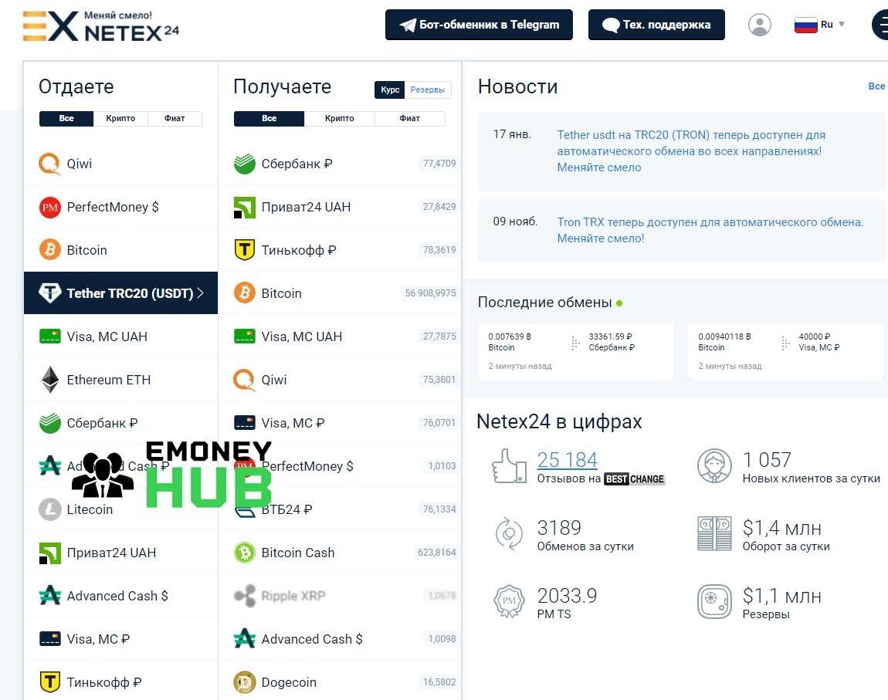Select PerfectMoney $ icon in Отдаете list
The width and height of the screenshot is (888, 700).
(50, 207)
